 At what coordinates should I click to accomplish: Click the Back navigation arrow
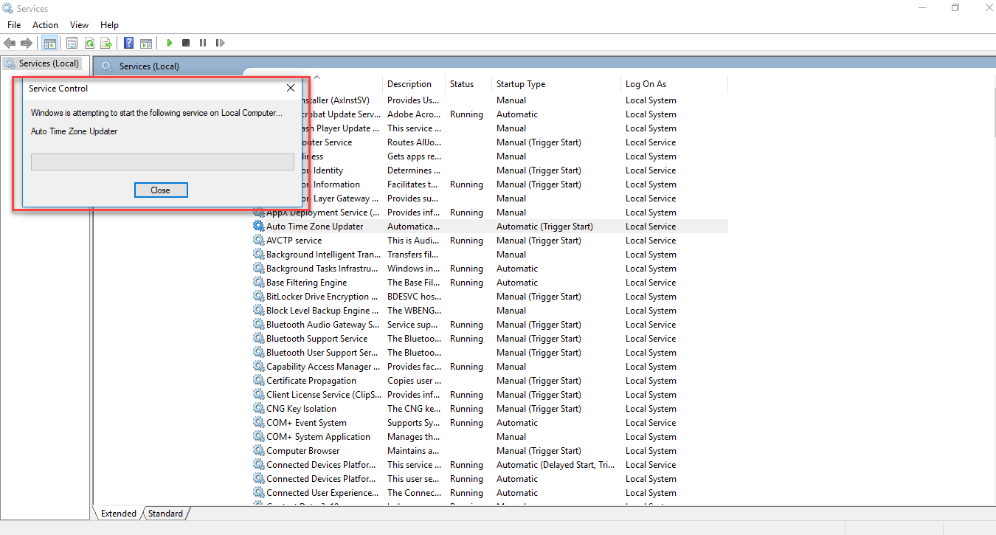click(x=10, y=42)
